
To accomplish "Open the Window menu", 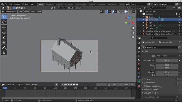I will pyautogui.click(x=25, y=4).
